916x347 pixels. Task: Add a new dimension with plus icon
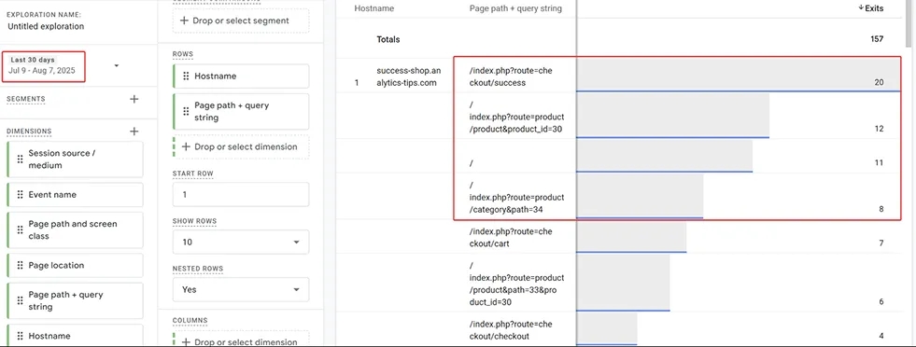tap(134, 132)
